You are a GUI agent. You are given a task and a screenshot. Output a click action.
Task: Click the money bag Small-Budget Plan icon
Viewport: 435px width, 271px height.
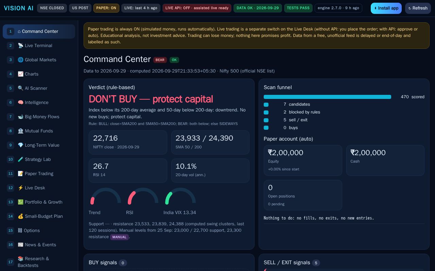pos(20,216)
